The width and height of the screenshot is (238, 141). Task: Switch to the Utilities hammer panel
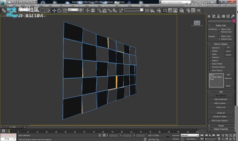tap(233, 16)
